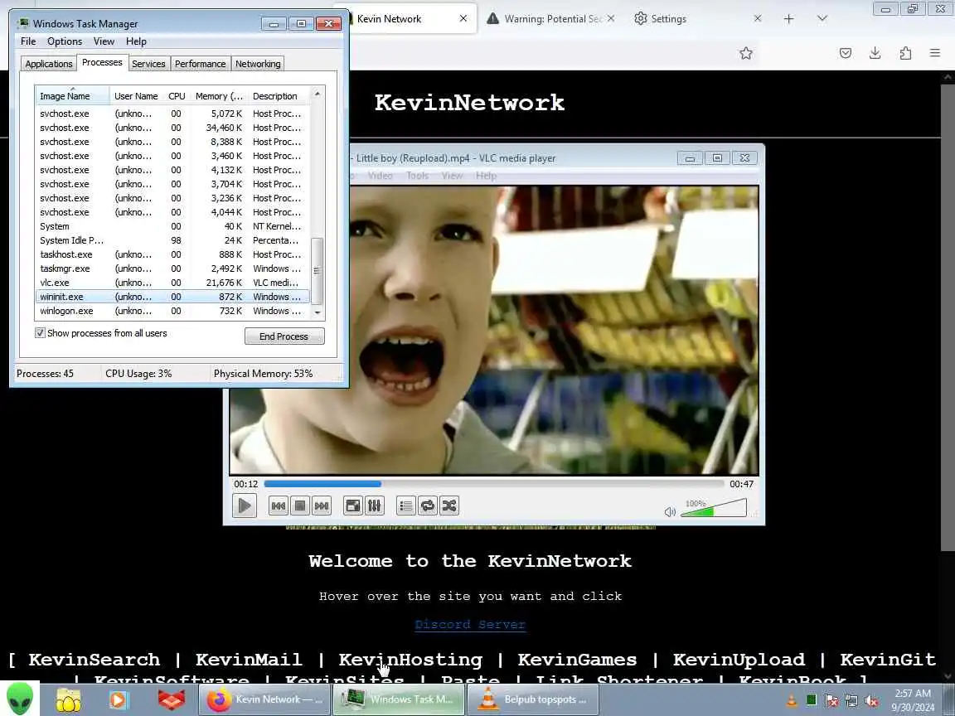Close the Settings tab
This screenshot has width=955, height=716.
tap(758, 19)
